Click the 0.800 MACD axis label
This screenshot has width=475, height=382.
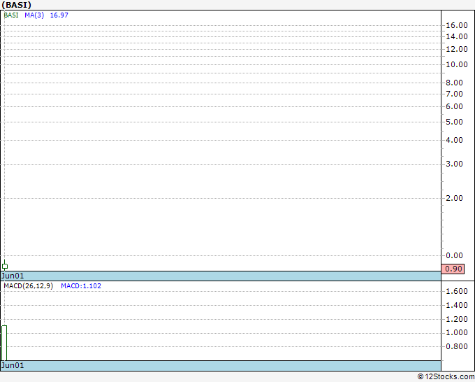(x=457, y=346)
